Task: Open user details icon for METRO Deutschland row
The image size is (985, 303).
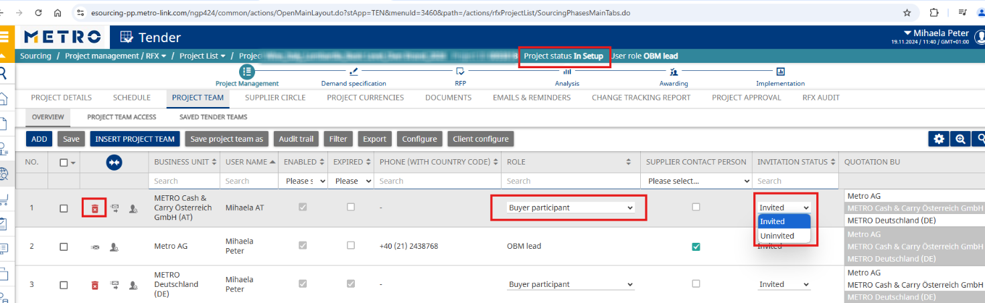Action: point(133,286)
